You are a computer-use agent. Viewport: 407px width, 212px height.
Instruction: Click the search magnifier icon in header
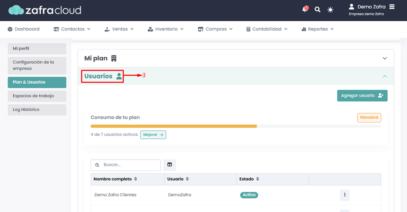tap(317, 9)
